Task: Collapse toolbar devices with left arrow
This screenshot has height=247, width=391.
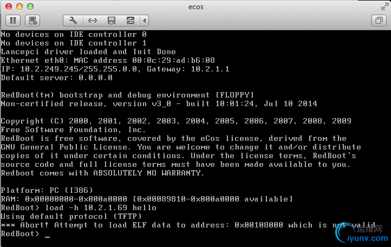Action: tap(145, 21)
